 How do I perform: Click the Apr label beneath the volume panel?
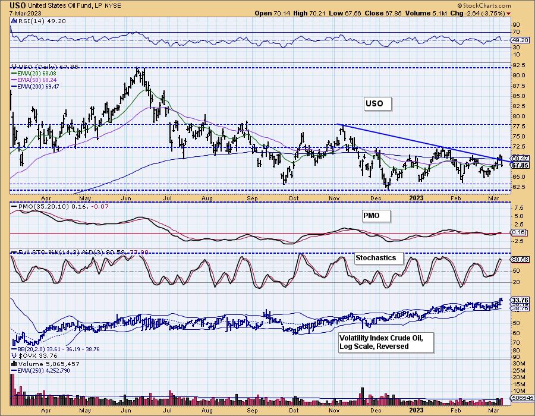(x=46, y=410)
